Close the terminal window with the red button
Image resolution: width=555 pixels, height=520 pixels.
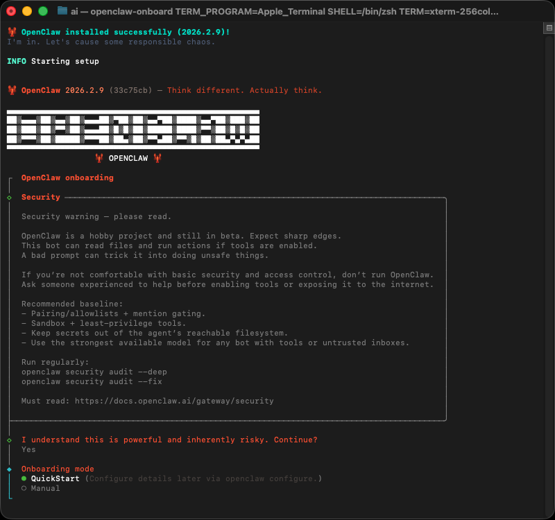point(12,12)
